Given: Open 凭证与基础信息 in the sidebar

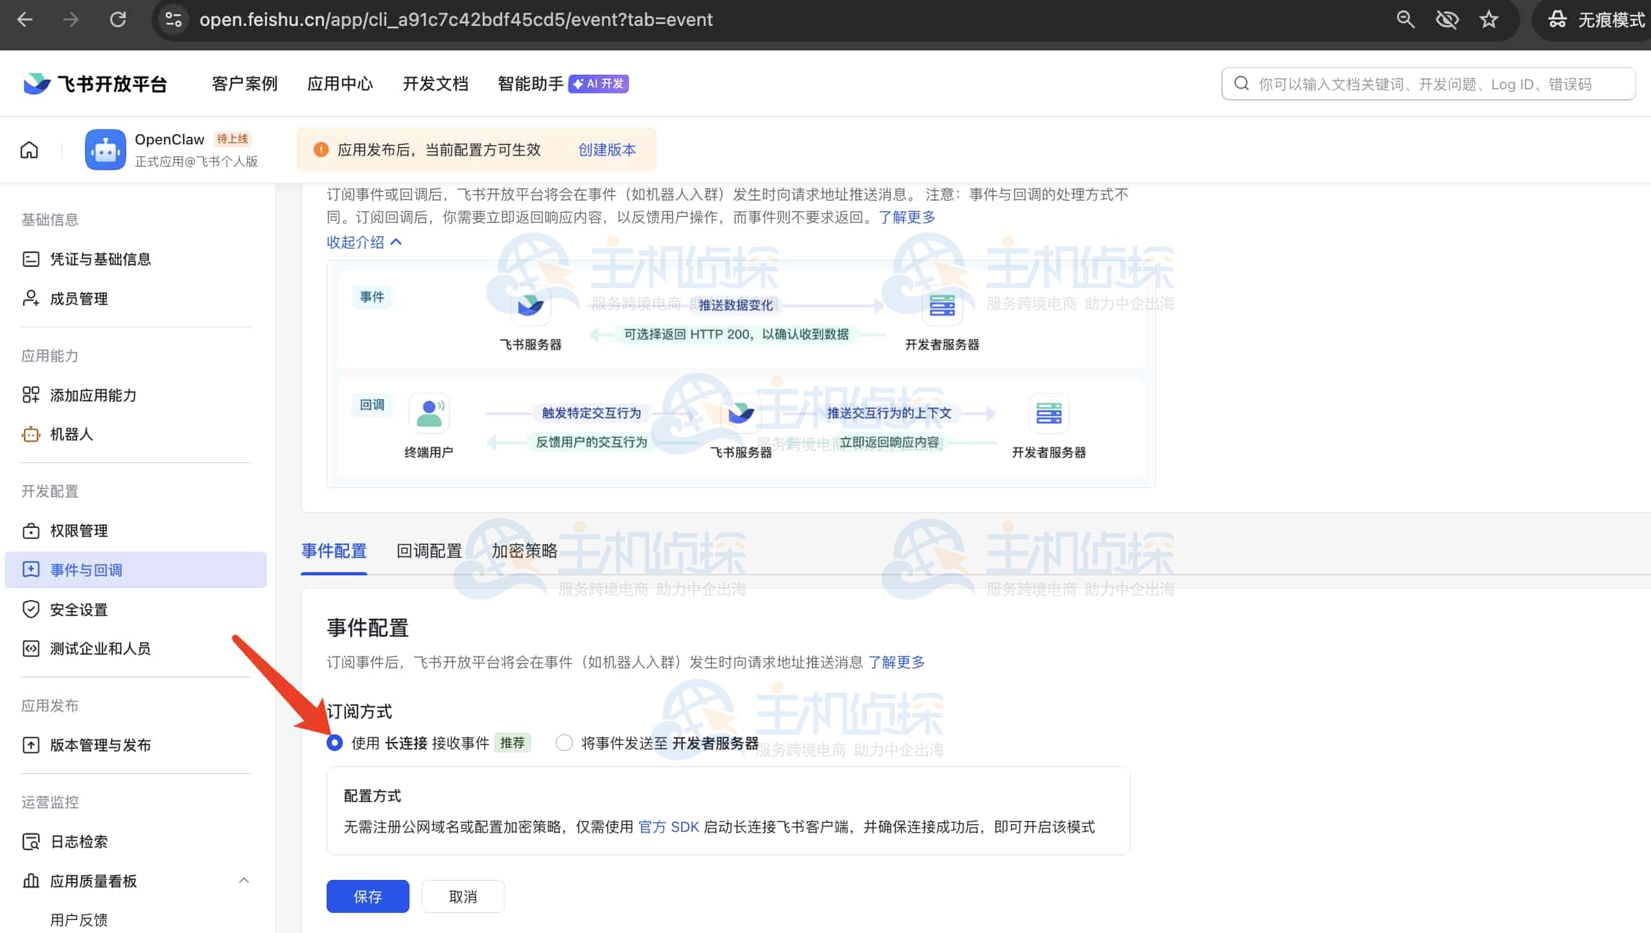Looking at the screenshot, I should (100, 259).
